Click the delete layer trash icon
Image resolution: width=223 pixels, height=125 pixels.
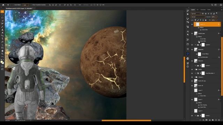coord(219,120)
